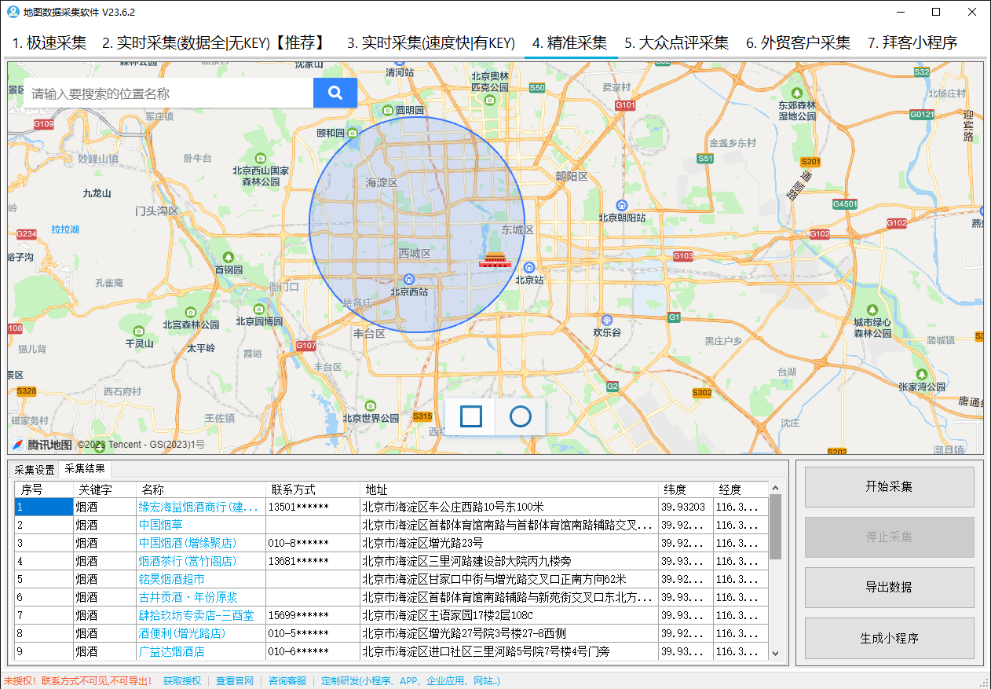
Task: Click the 北京奥林匹克公园 marker
Action: [490, 100]
